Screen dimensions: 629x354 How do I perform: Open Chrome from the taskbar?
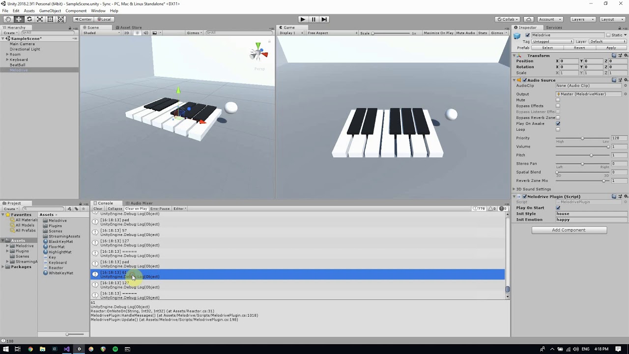[x=30, y=349]
